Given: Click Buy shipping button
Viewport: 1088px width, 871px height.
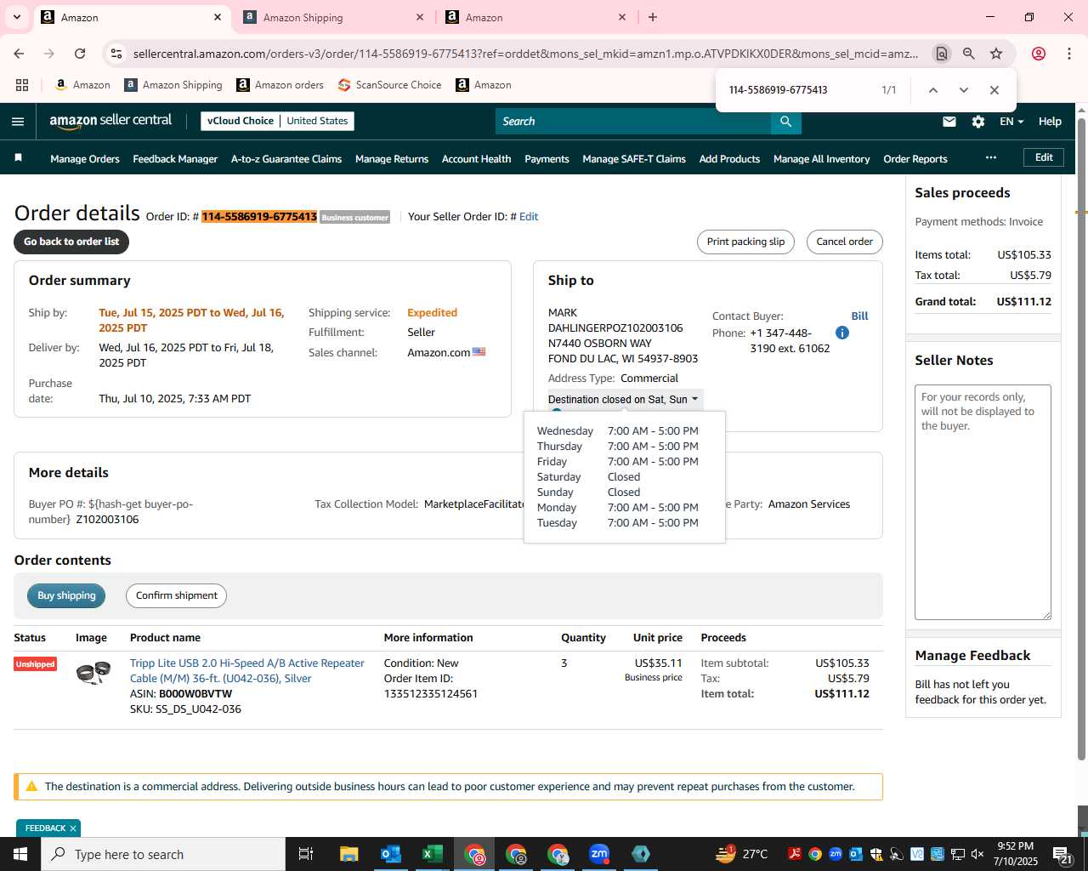Looking at the screenshot, I should (66, 595).
